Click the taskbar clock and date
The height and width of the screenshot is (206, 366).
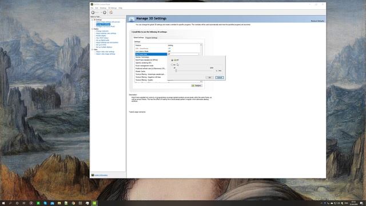pyautogui.click(x=353, y=203)
